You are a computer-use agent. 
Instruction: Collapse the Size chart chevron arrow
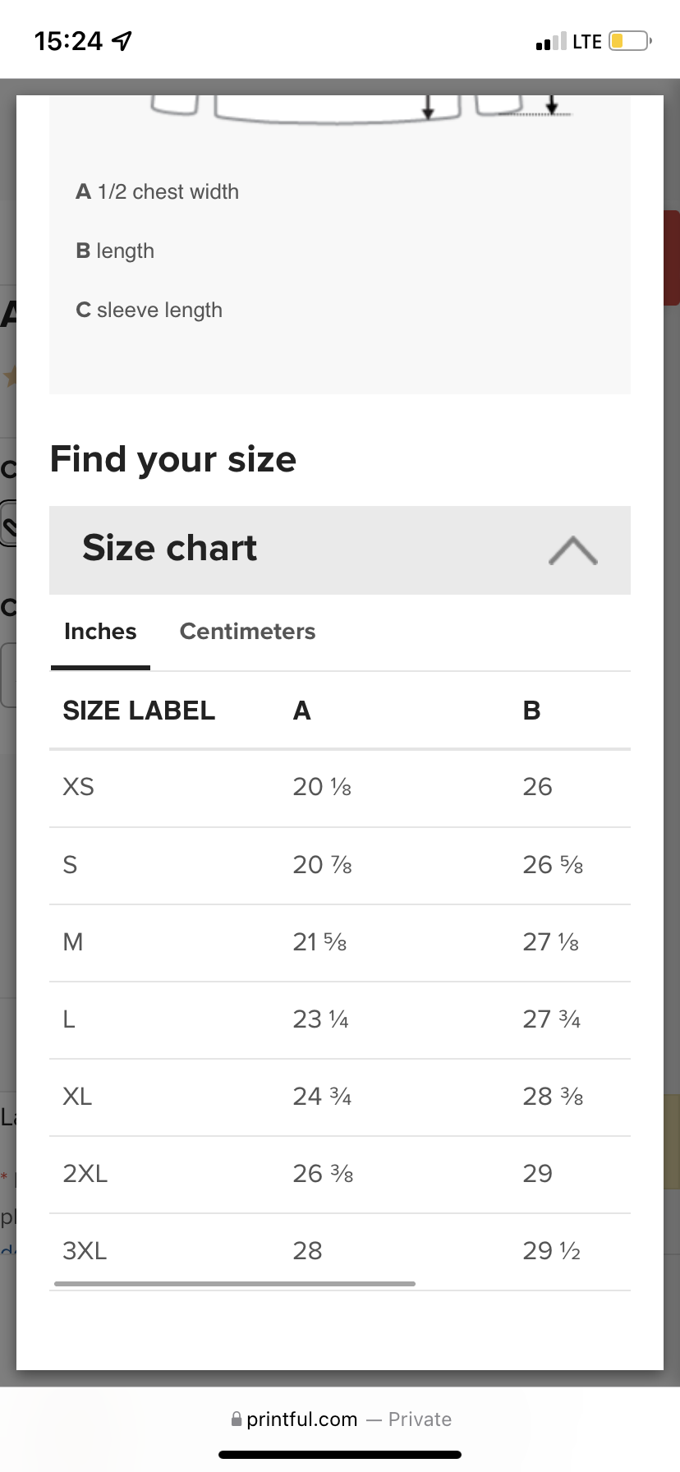[x=572, y=550]
